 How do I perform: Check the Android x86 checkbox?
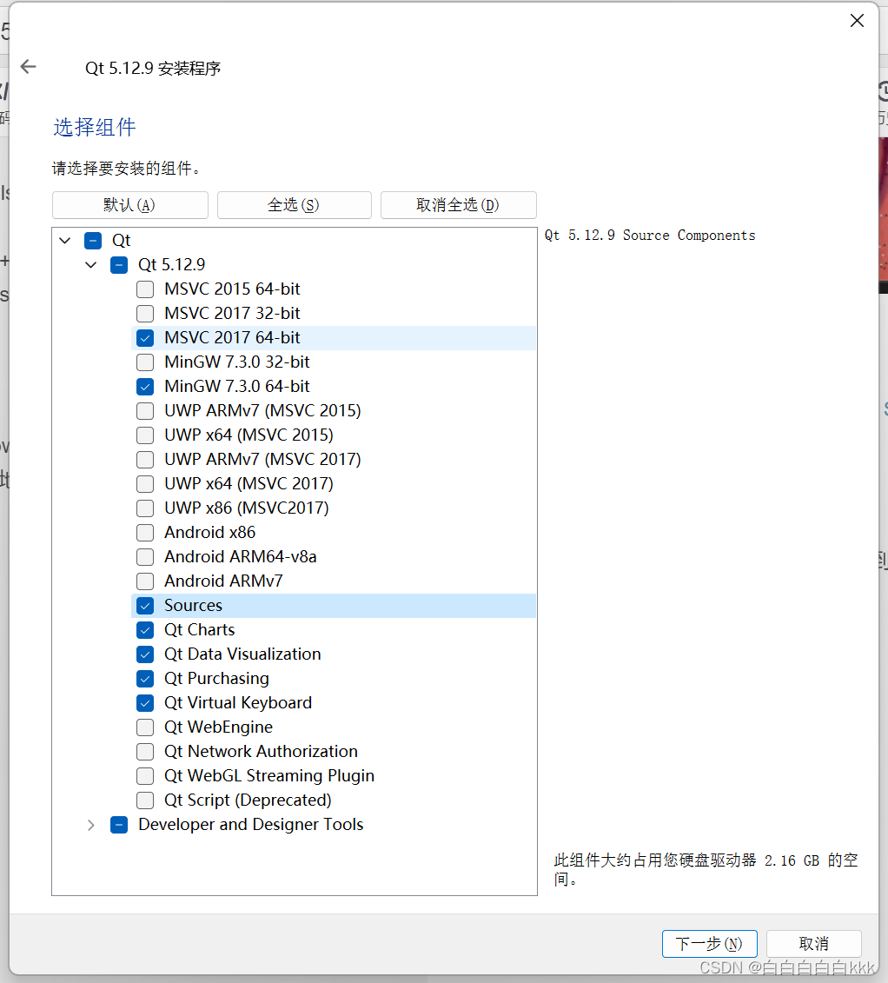point(145,532)
